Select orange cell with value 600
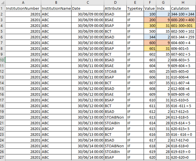This screenshot has height=161, width=196. (150, 43)
